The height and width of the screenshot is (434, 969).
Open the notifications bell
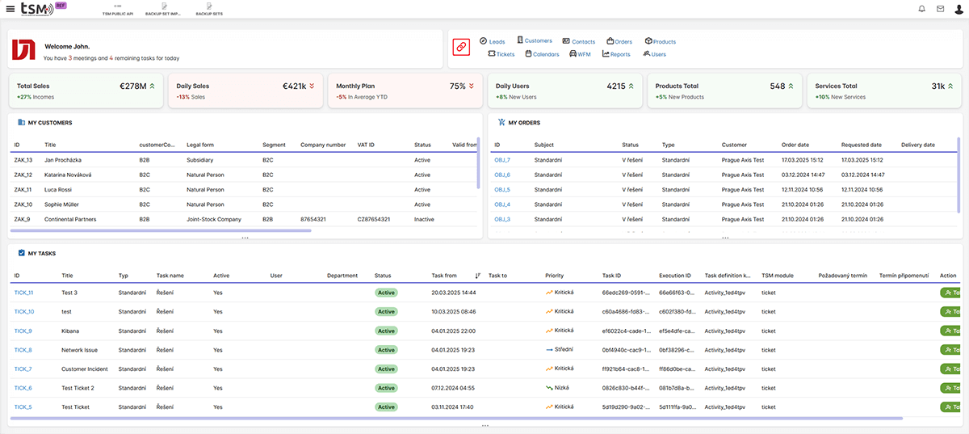(x=922, y=9)
